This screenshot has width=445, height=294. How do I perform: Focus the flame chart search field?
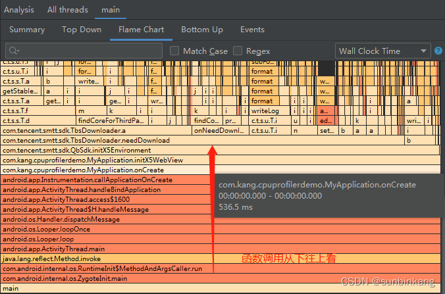84,51
